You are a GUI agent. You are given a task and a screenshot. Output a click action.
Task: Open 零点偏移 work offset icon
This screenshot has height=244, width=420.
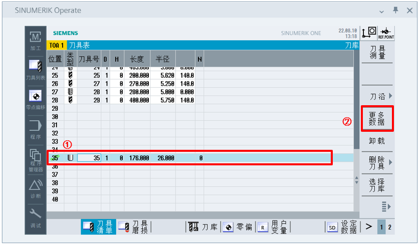(36, 100)
